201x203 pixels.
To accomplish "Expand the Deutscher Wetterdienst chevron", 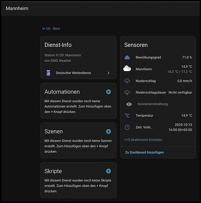I will coord(108,73).
